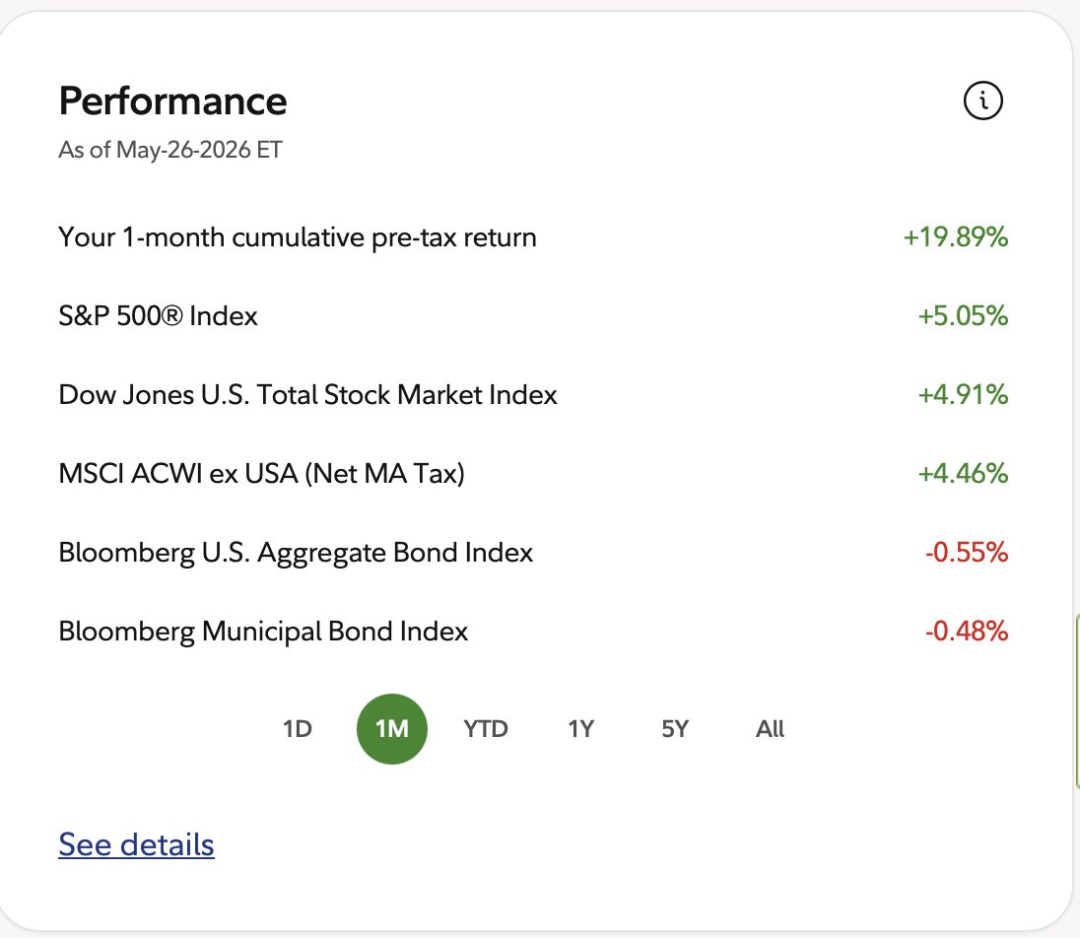Click the As of May-26-2026 date text

tap(170, 150)
